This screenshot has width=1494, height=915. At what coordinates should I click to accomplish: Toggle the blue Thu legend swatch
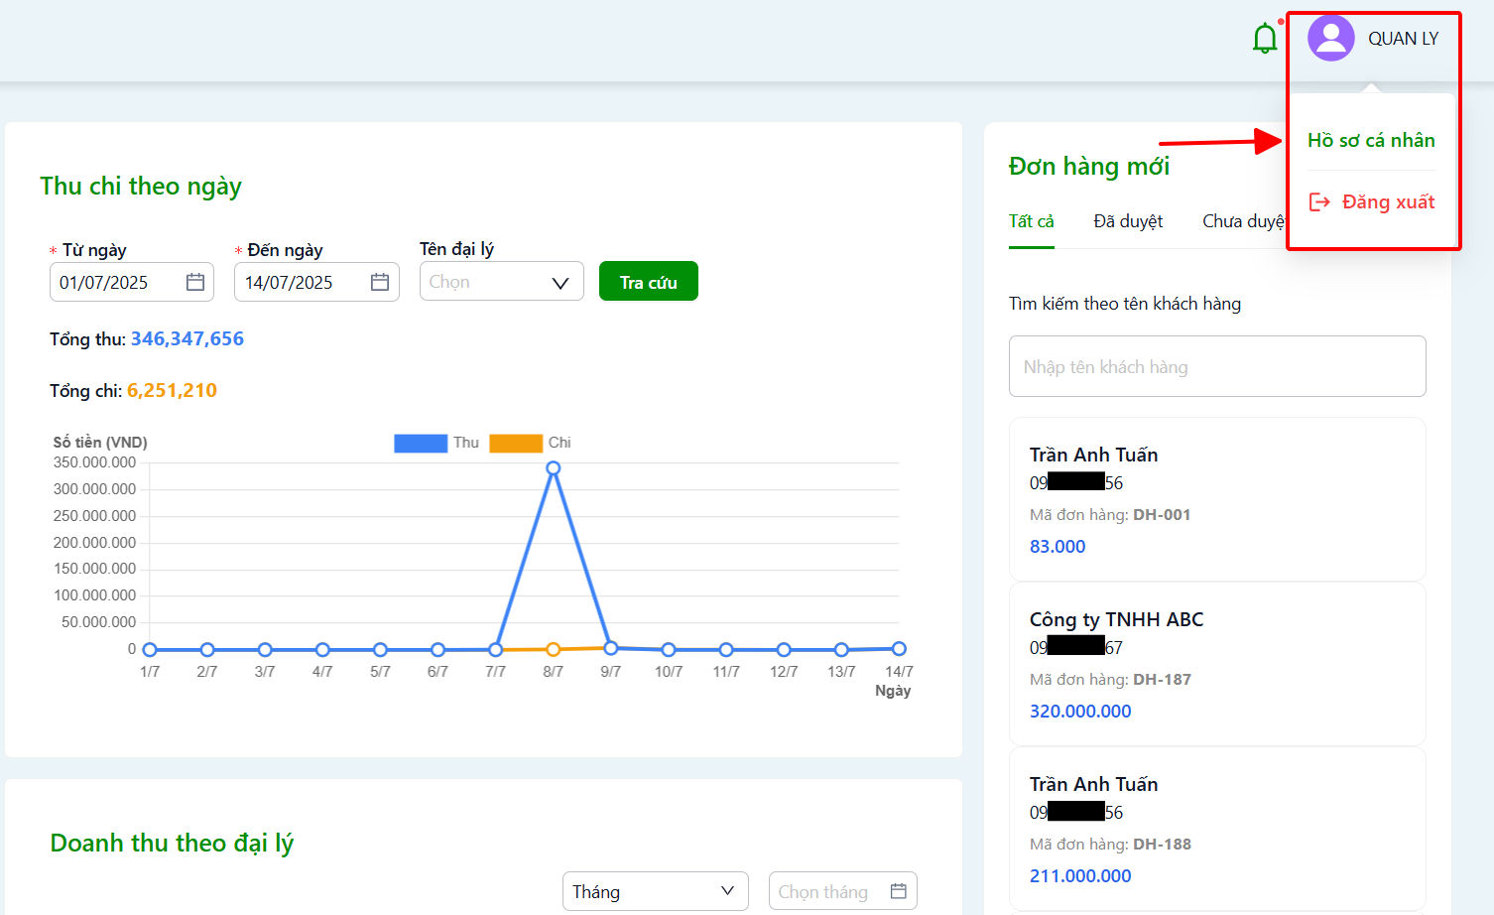tap(421, 443)
